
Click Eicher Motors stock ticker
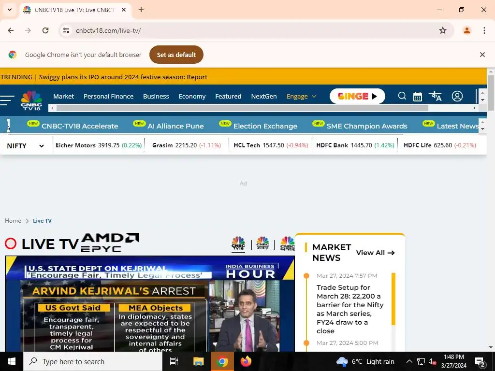99,145
